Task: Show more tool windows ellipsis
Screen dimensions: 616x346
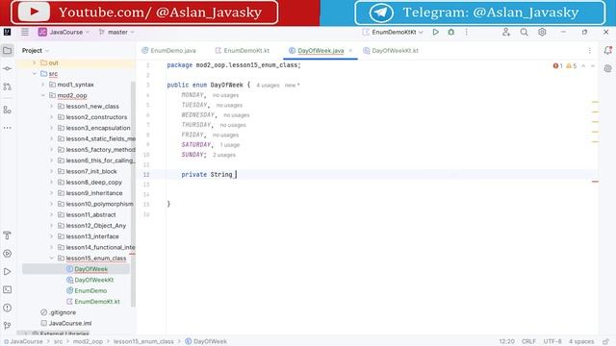Action: (7, 128)
